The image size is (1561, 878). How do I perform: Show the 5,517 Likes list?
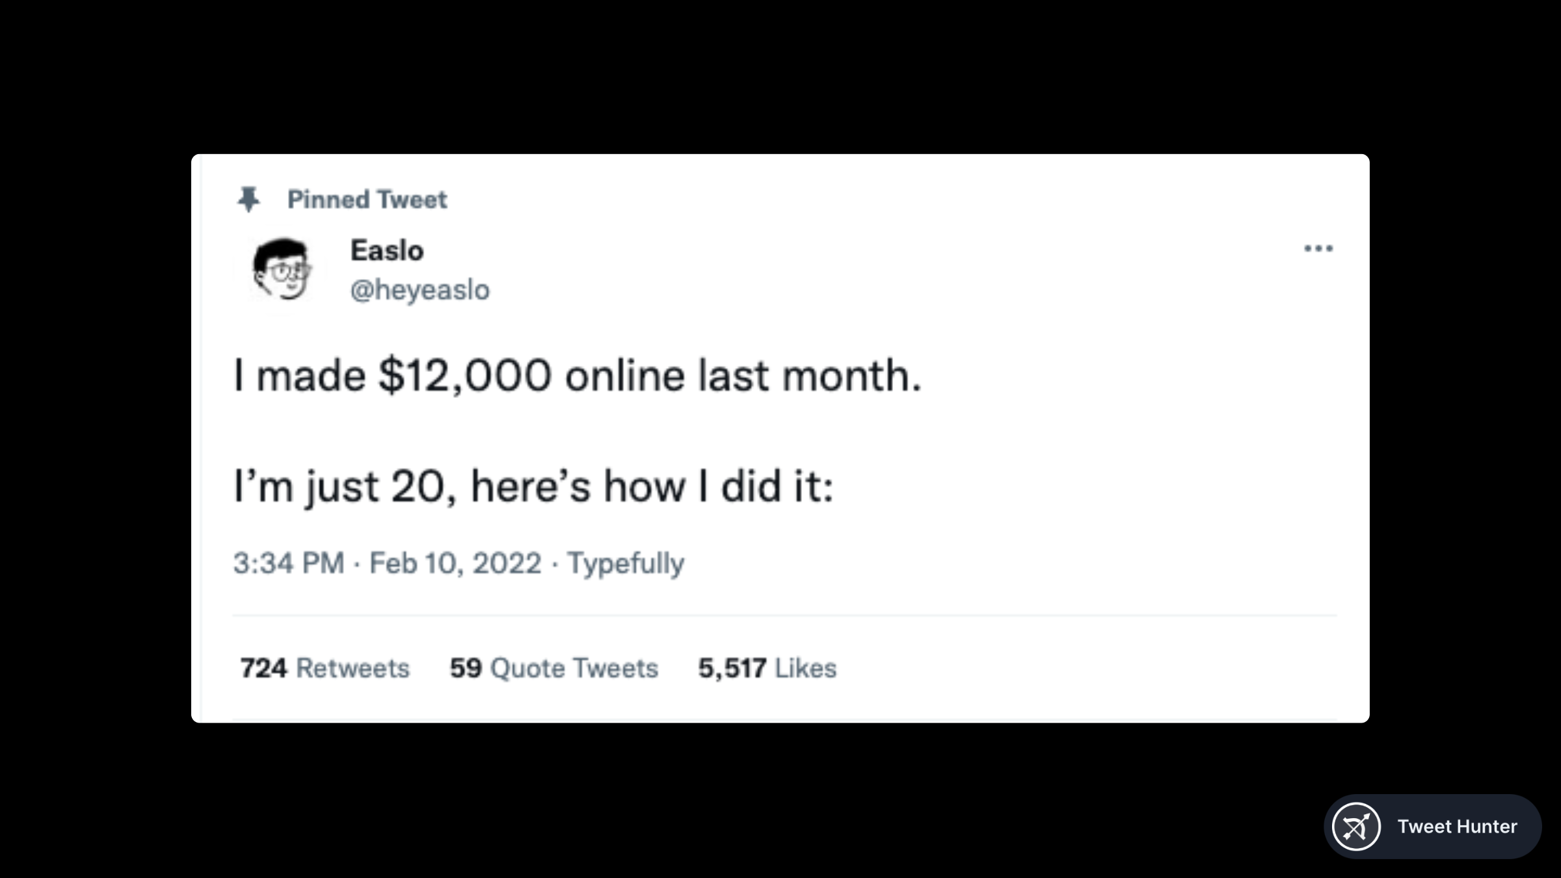coord(767,668)
